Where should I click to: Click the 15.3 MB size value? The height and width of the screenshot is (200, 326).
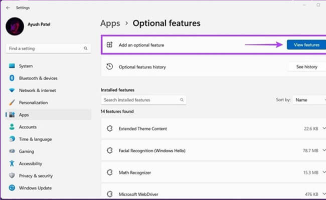pos(310,172)
